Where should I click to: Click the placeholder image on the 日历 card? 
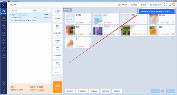[x=126, y=19]
